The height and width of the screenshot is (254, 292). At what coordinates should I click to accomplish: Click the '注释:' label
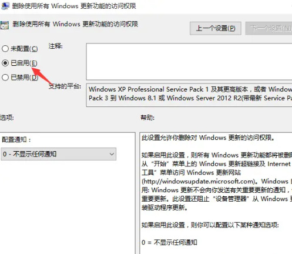[x=55, y=46]
